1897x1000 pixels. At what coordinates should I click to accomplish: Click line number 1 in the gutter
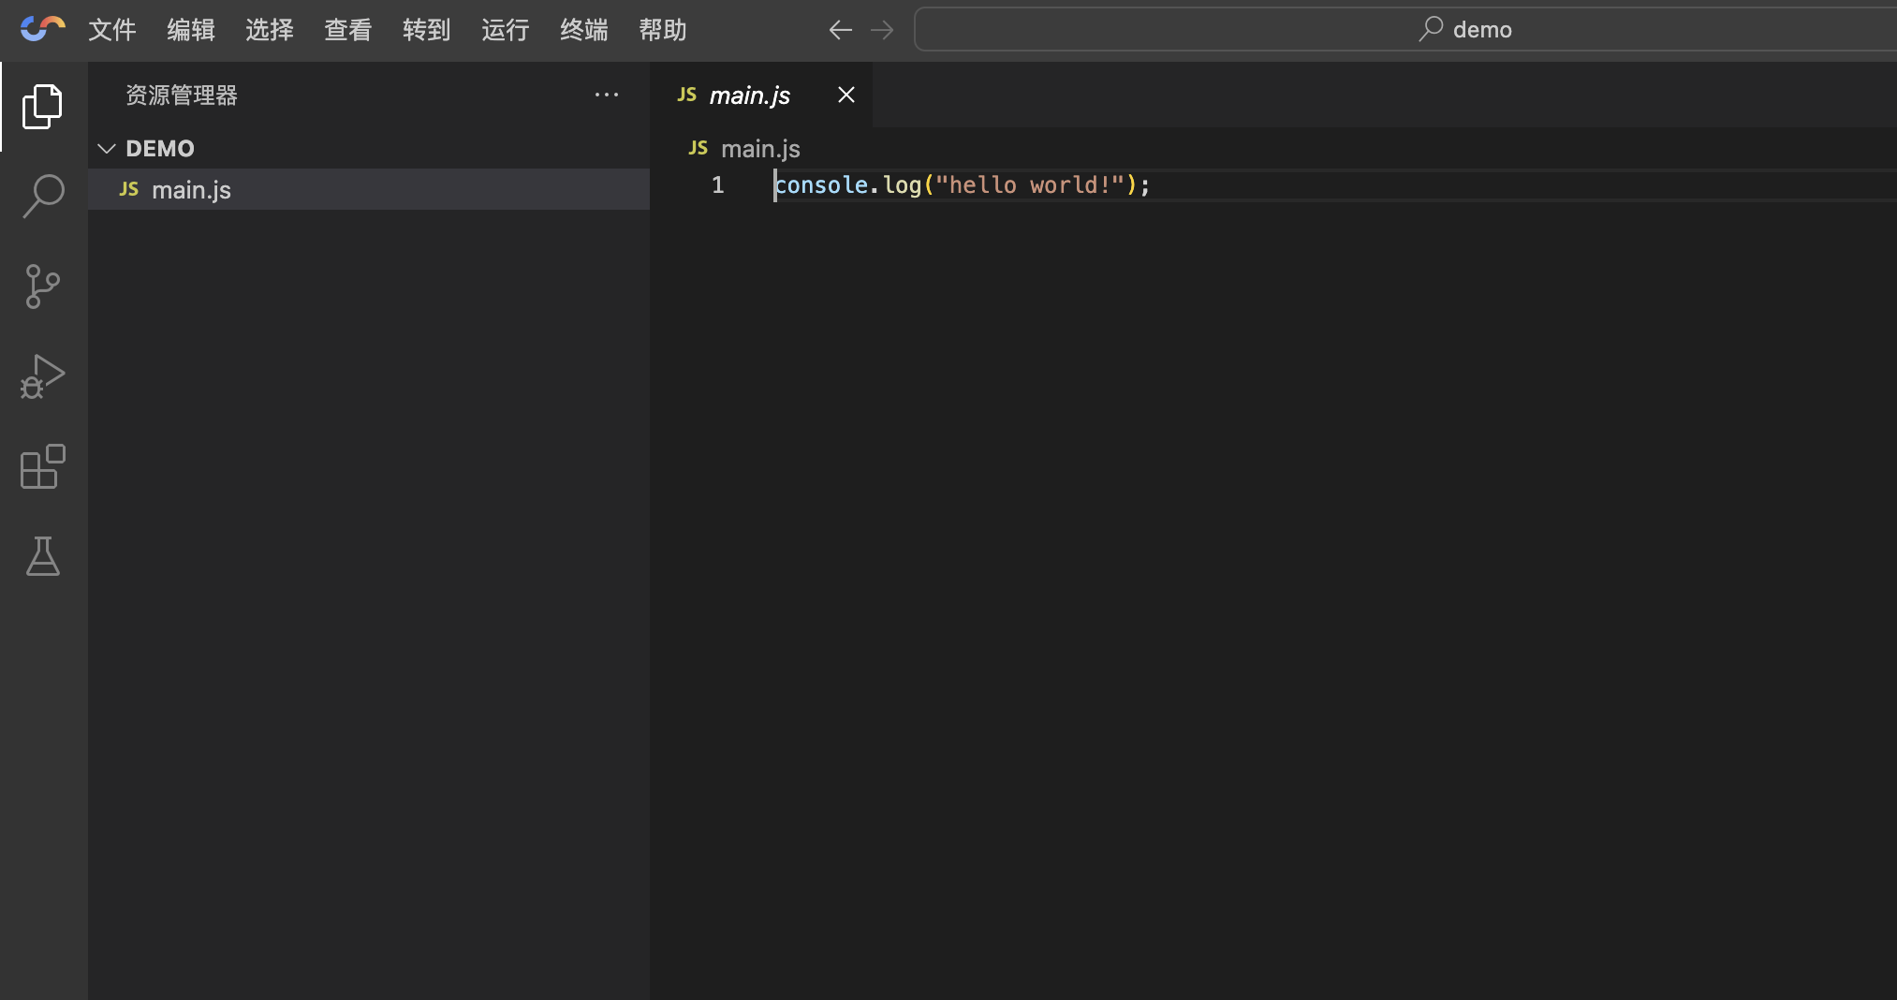[717, 184]
